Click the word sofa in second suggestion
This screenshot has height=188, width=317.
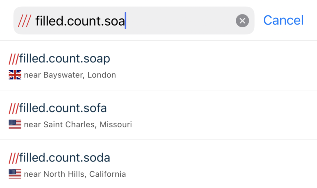pos(95,108)
